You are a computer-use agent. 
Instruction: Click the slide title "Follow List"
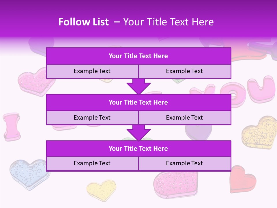(x=84, y=22)
